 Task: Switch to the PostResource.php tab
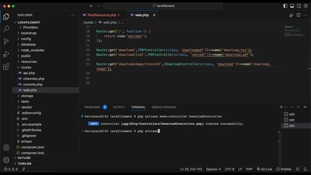[x=102, y=15]
